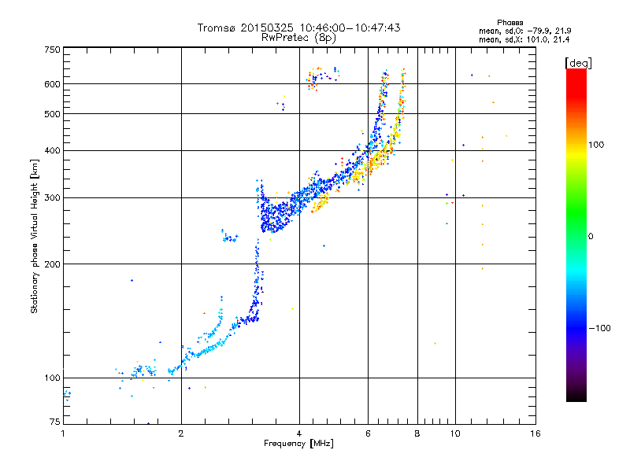Click the x-axis tick label '1'
630x472 pixels.
tap(63, 434)
